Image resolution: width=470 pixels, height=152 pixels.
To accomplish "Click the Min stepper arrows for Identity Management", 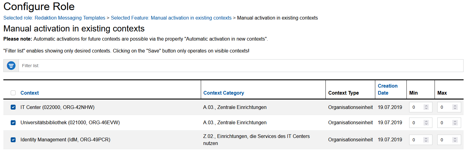I will 426,140.
